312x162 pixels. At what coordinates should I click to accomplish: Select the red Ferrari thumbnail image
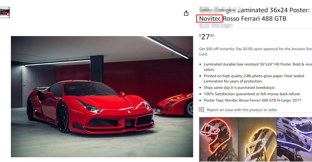[x=5, y=12]
